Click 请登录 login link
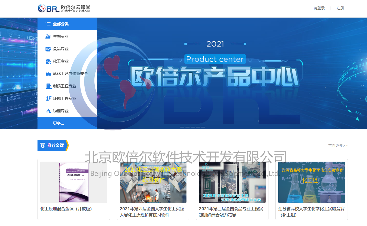 coord(319,8)
